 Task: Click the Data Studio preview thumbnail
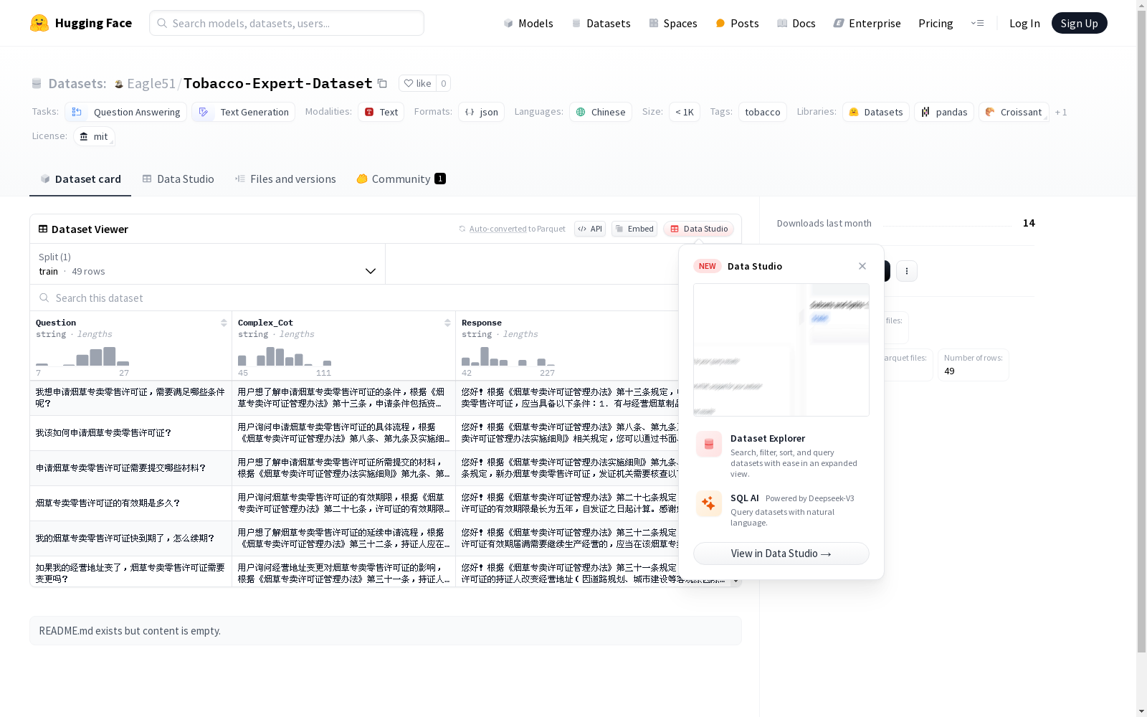pyautogui.click(x=781, y=350)
